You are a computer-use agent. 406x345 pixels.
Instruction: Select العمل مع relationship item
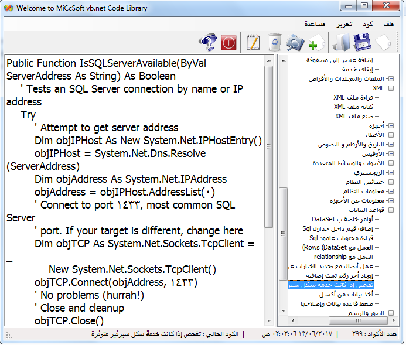tap(343, 257)
